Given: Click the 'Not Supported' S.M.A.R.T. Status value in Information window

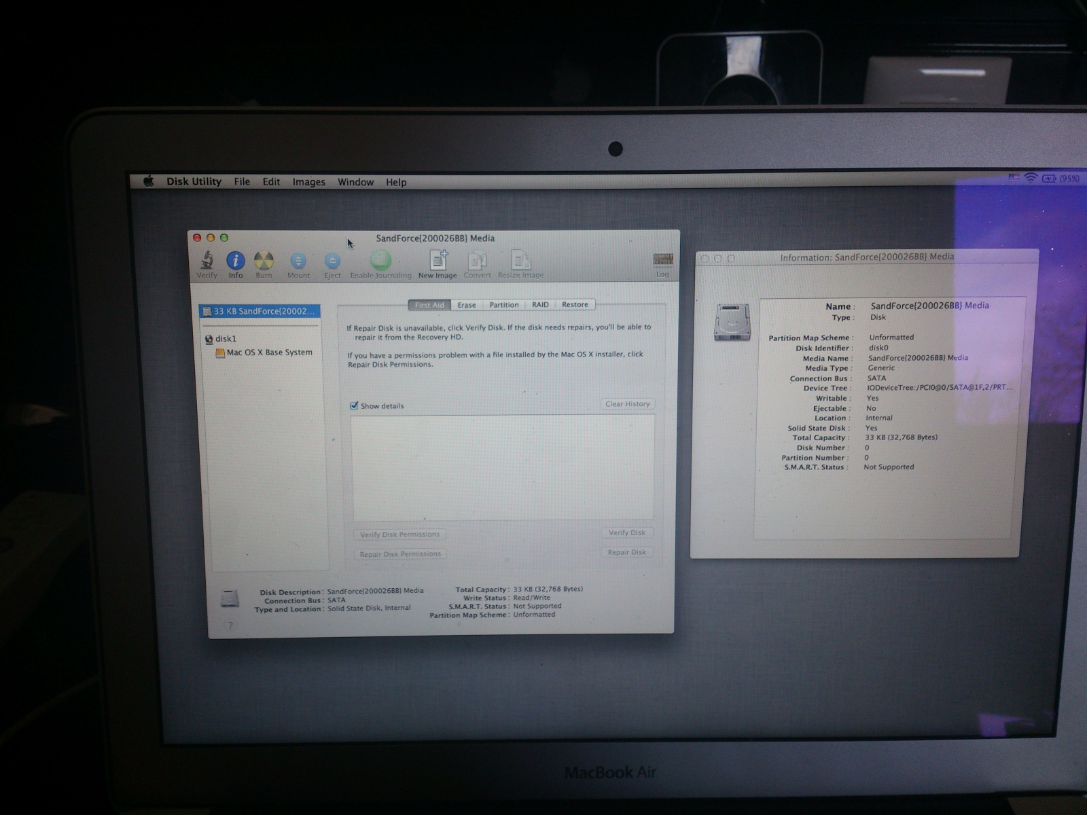Looking at the screenshot, I should click(x=889, y=467).
